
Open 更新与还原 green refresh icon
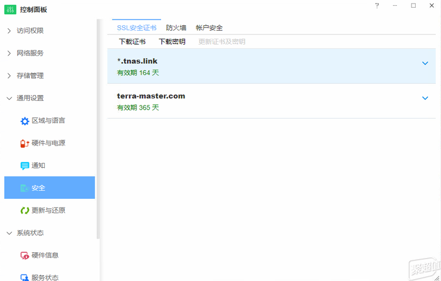[25, 211]
